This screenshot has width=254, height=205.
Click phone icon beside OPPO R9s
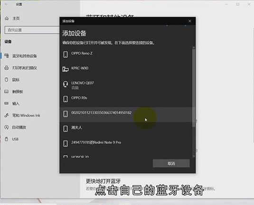66,99
